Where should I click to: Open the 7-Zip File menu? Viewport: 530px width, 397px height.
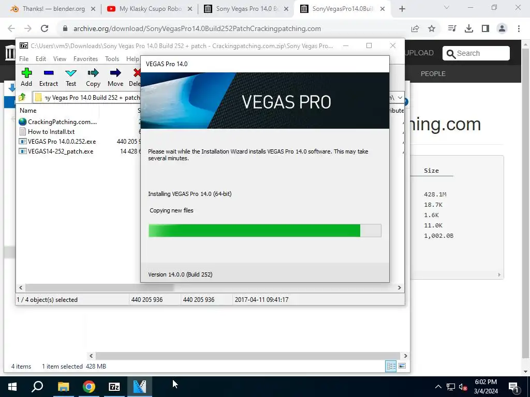click(24, 59)
